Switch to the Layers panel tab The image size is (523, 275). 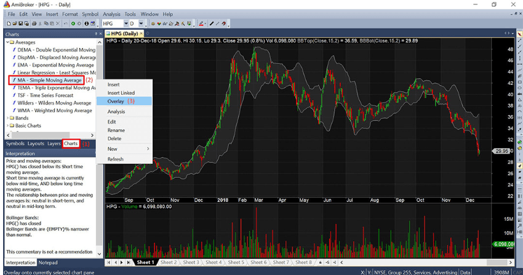click(x=54, y=144)
